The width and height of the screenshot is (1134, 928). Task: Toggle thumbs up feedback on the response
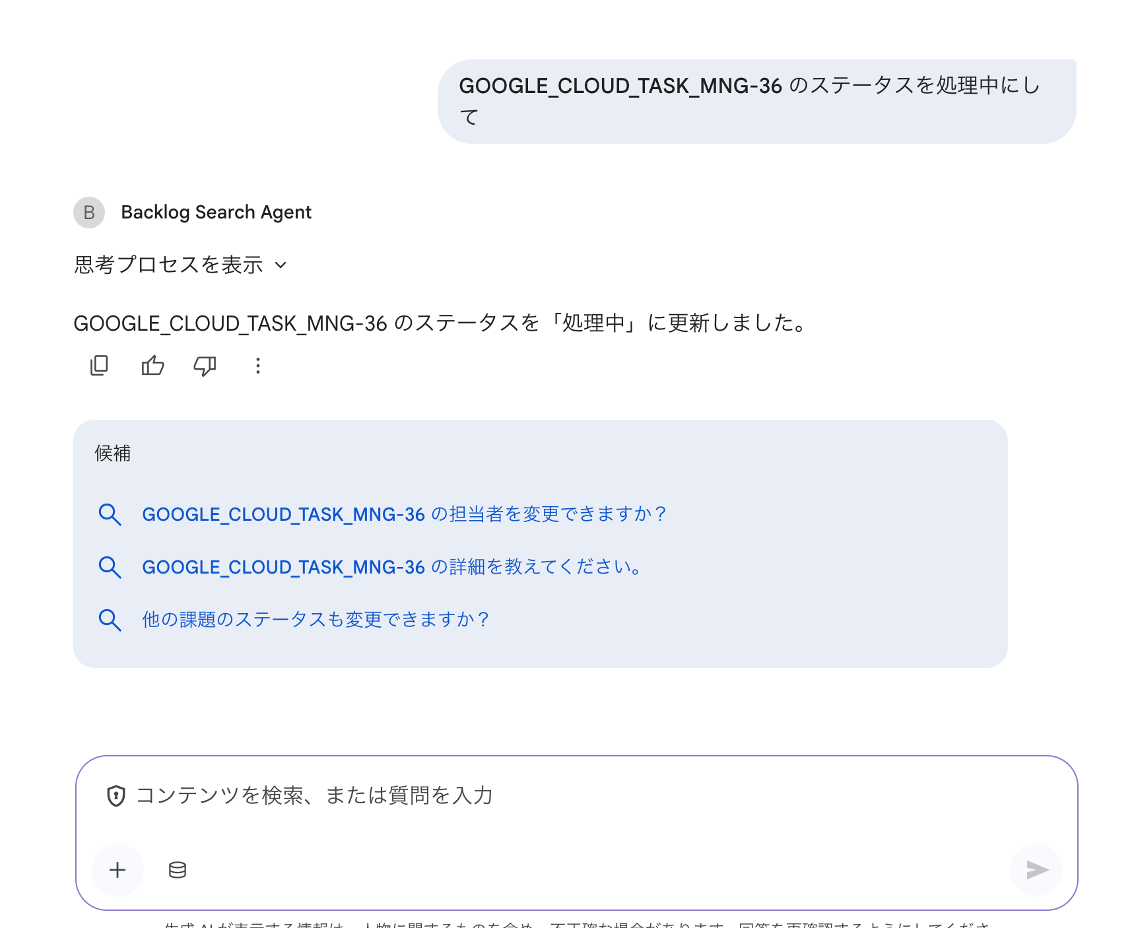(152, 366)
